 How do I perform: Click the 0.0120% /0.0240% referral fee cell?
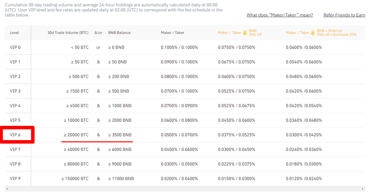point(304,179)
